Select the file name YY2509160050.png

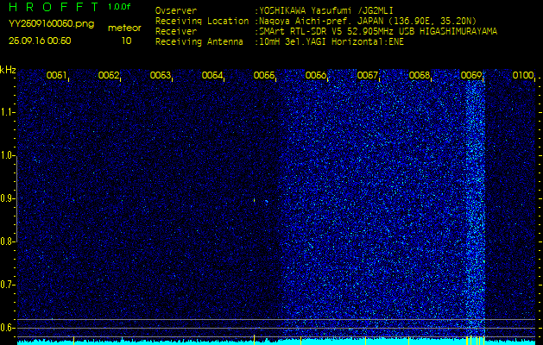coord(51,24)
